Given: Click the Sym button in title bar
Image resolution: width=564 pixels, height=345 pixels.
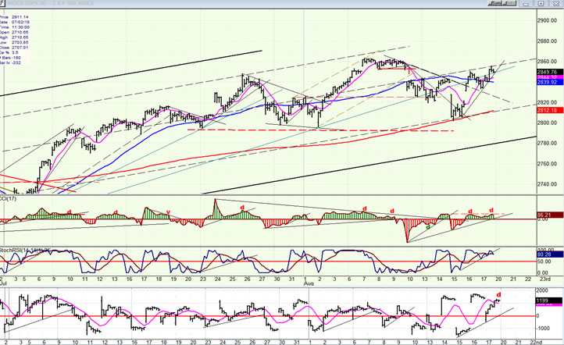Looking at the screenshot, I should point(495,3).
